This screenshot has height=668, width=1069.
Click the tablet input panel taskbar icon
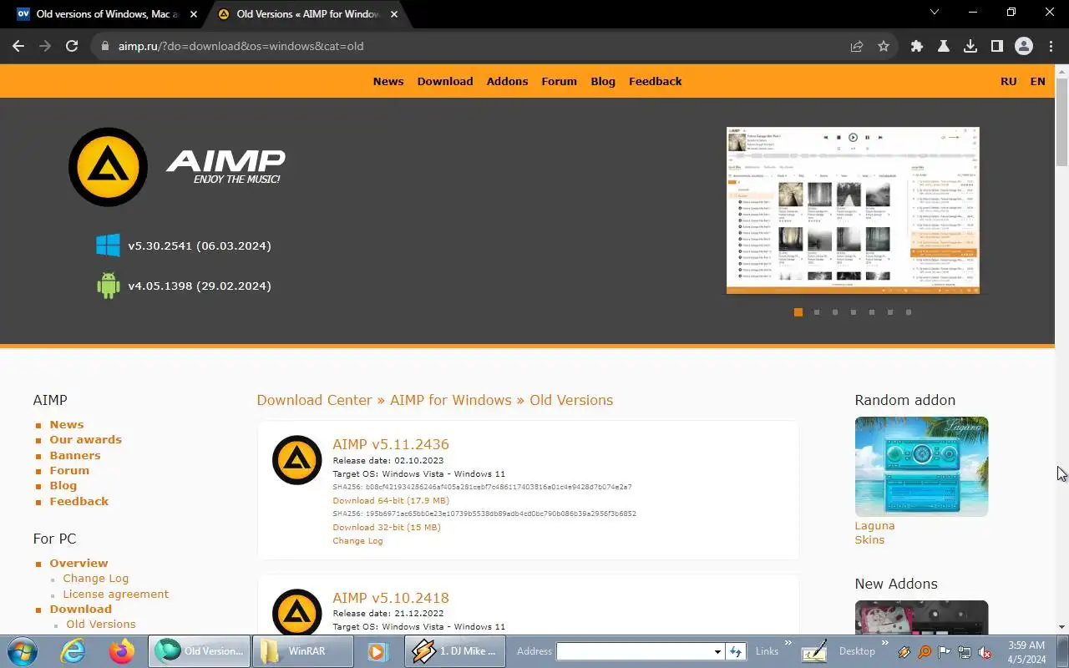pos(814,651)
